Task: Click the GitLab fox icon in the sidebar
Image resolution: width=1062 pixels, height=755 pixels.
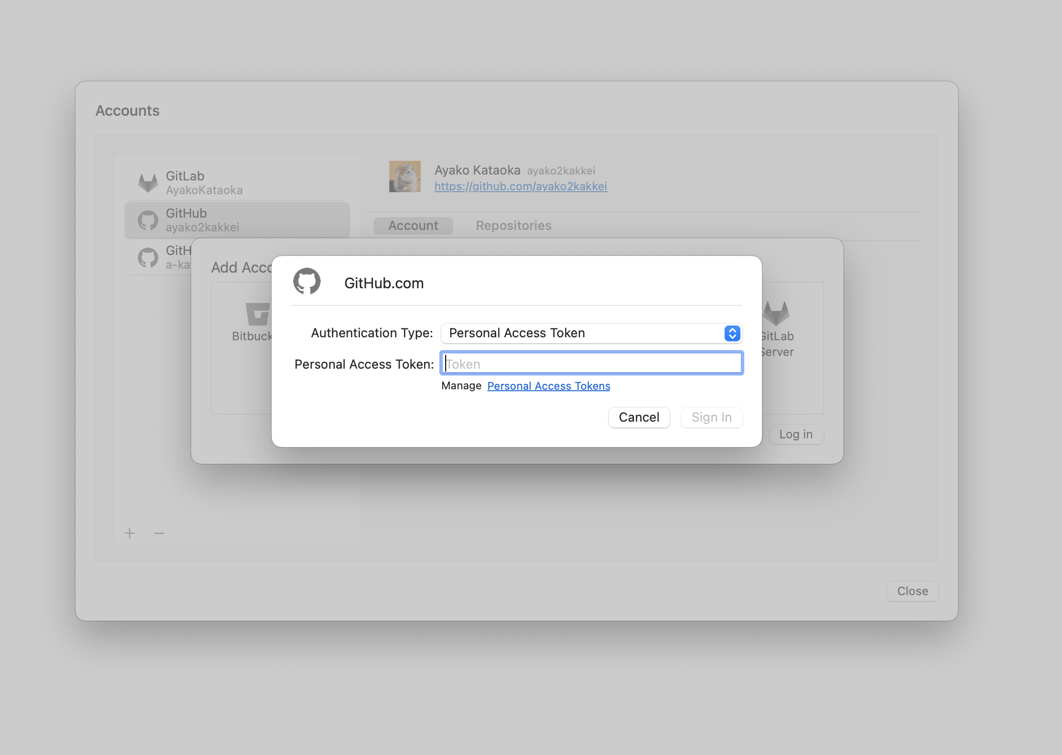Action: tap(148, 183)
